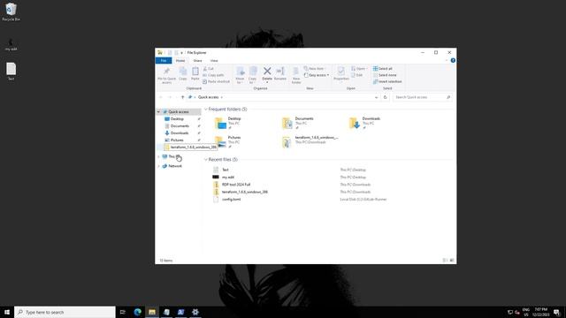Select Desktop in the navigation pane
The width and height of the screenshot is (566, 318).
[x=177, y=119]
